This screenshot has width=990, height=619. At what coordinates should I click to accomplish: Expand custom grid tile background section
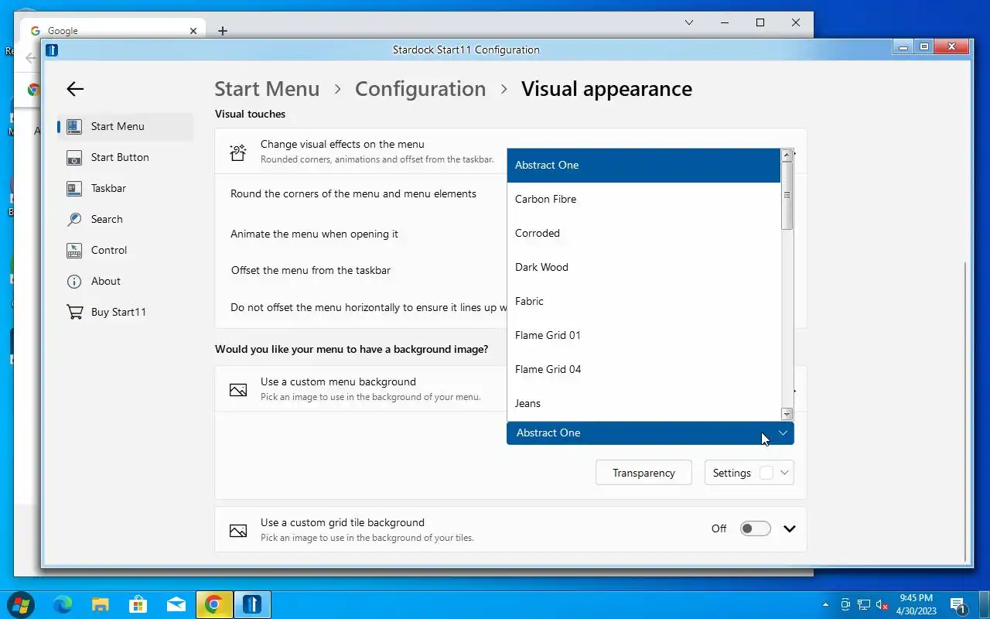[x=790, y=529]
